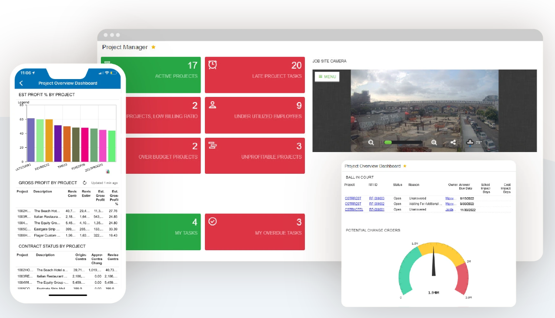This screenshot has height=318, width=555.
Task: Click the 1.94M gauge value label
Action: click(433, 292)
